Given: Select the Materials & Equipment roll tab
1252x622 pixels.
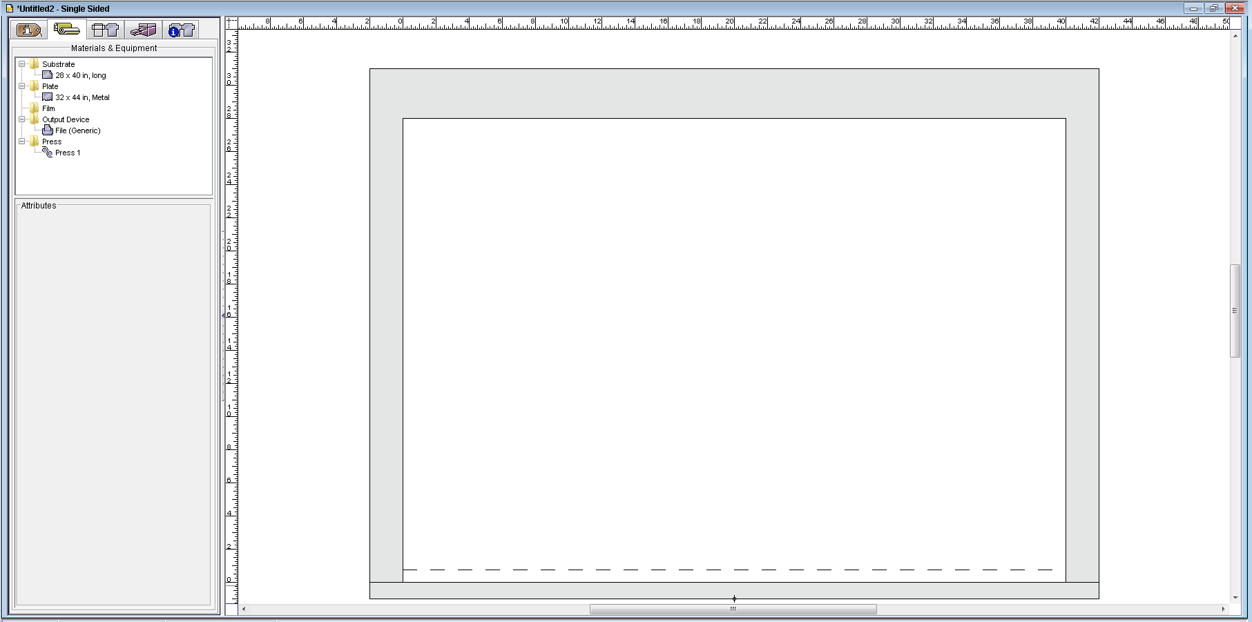Looking at the screenshot, I should click(67, 30).
